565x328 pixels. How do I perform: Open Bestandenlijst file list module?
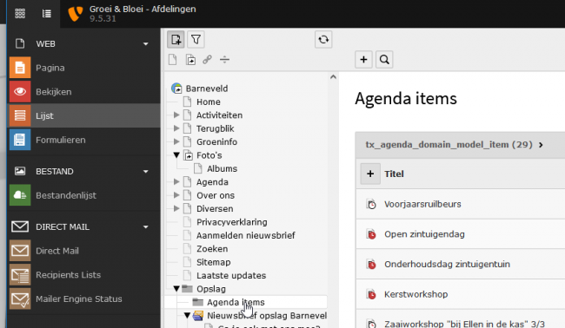(20, 195)
